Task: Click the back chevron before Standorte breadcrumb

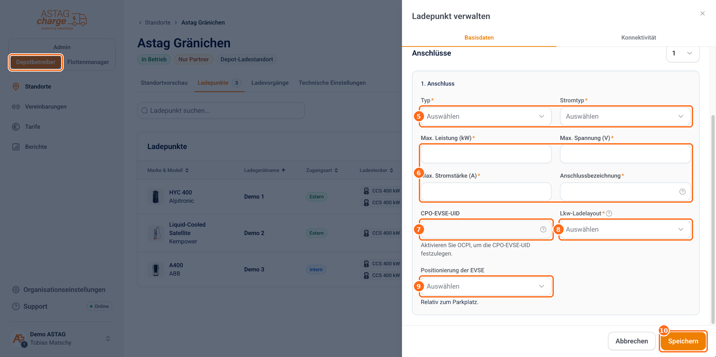Action: click(140, 23)
